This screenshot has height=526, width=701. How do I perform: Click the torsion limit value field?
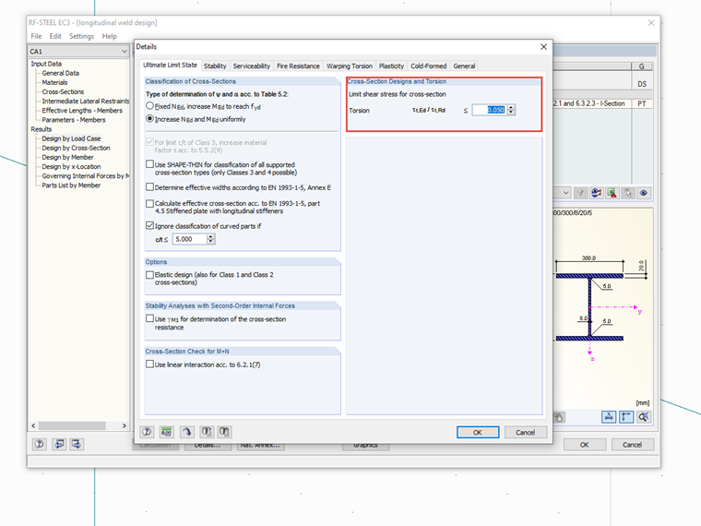(490, 110)
